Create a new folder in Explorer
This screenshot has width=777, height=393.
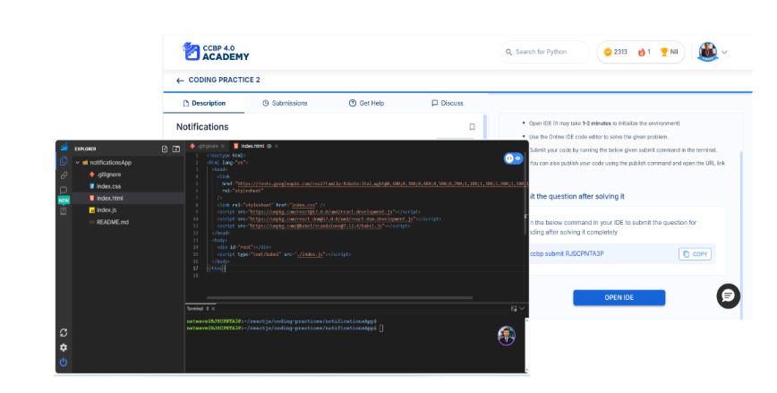pyautogui.click(x=176, y=149)
